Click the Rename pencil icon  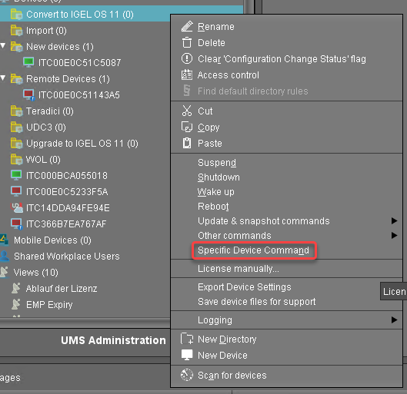pyautogui.click(x=187, y=26)
